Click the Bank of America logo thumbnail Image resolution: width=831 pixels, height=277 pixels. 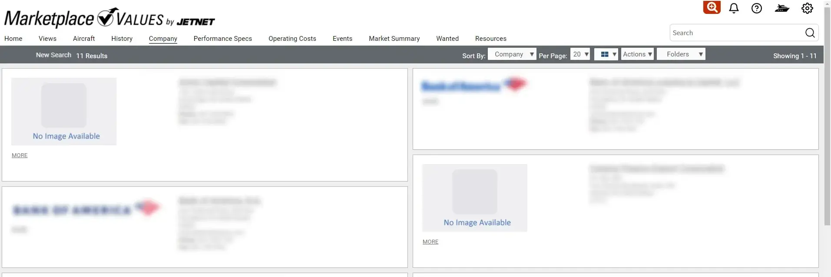tap(474, 86)
